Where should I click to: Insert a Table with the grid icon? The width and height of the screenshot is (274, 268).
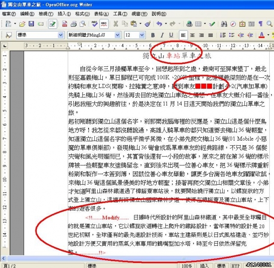point(198,24)
